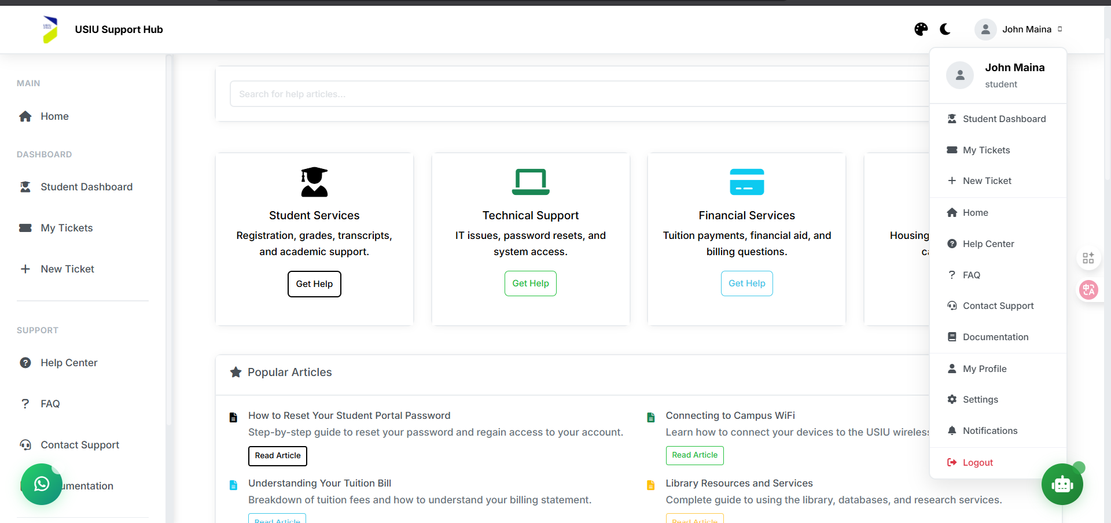Go to My Tickets in sidebar

pos(67,228)
